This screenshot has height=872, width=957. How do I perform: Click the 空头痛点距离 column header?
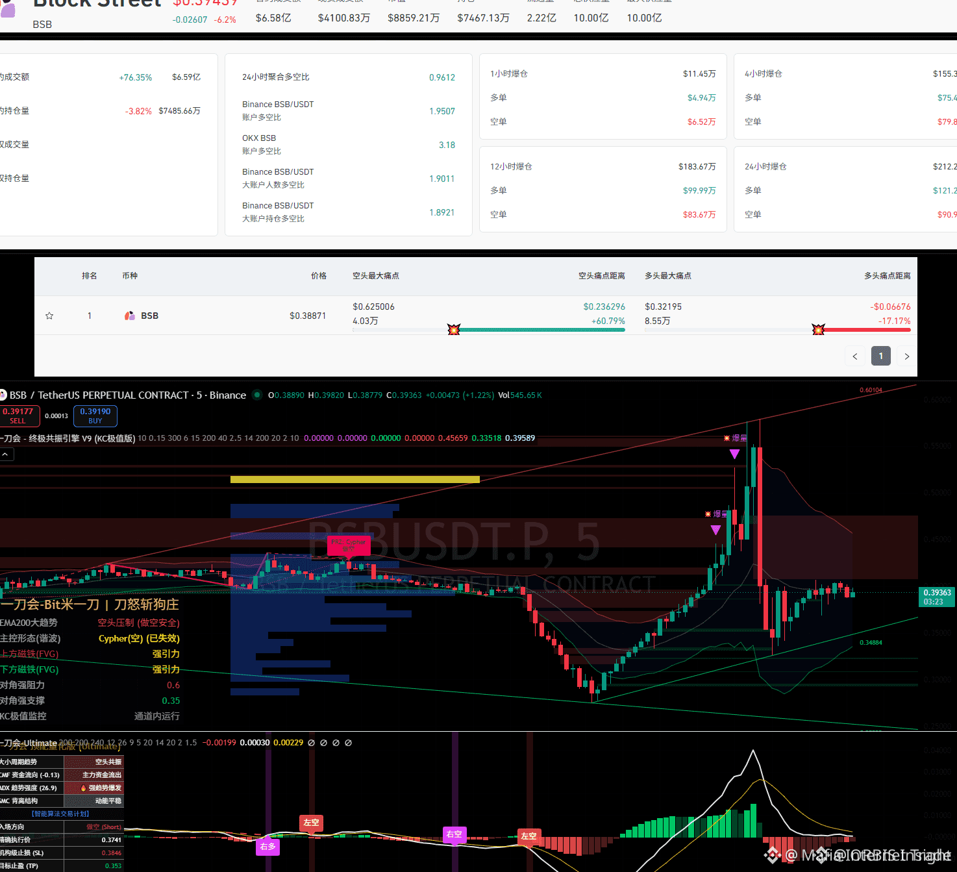pos(602,276)
